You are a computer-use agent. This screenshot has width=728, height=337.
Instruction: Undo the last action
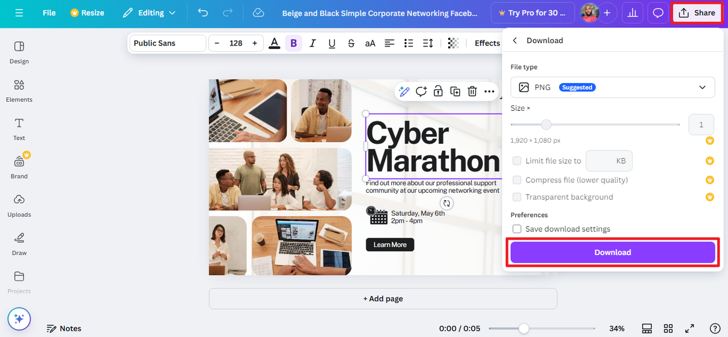(x=203, y=13)
